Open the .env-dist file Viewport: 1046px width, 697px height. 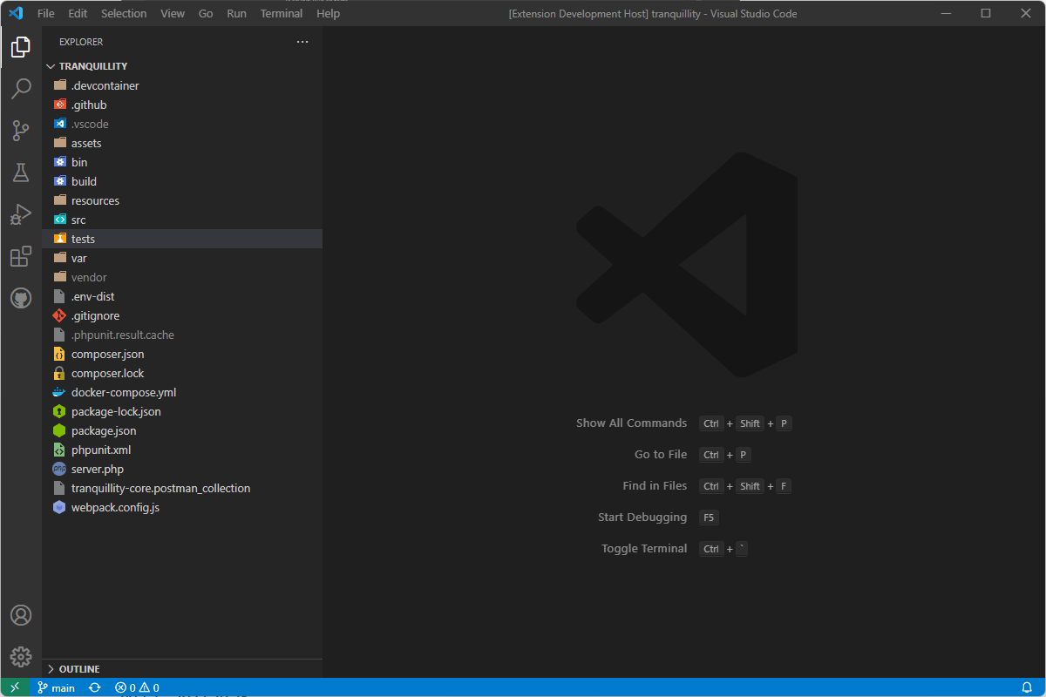pos(182,296)
